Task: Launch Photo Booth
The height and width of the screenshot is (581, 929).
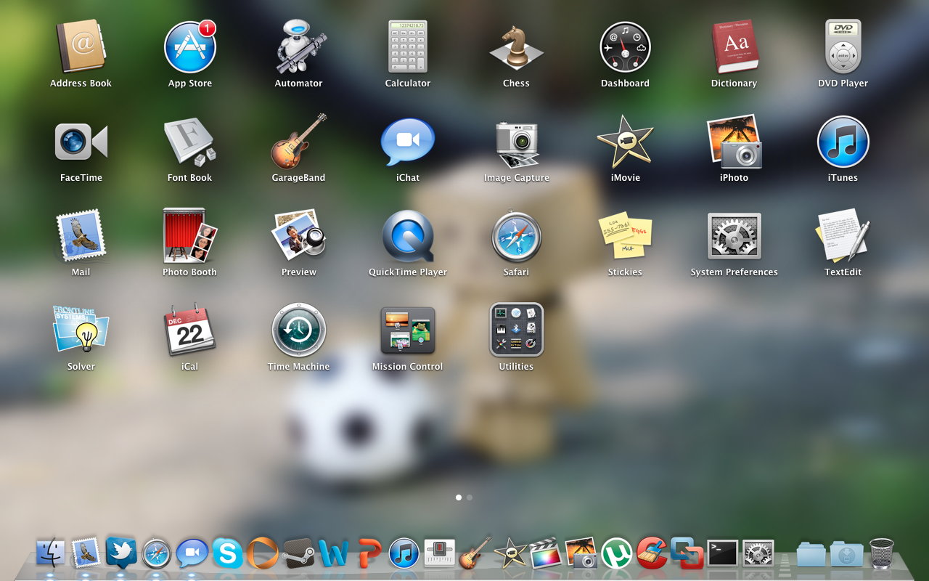Action: (190, 236)
